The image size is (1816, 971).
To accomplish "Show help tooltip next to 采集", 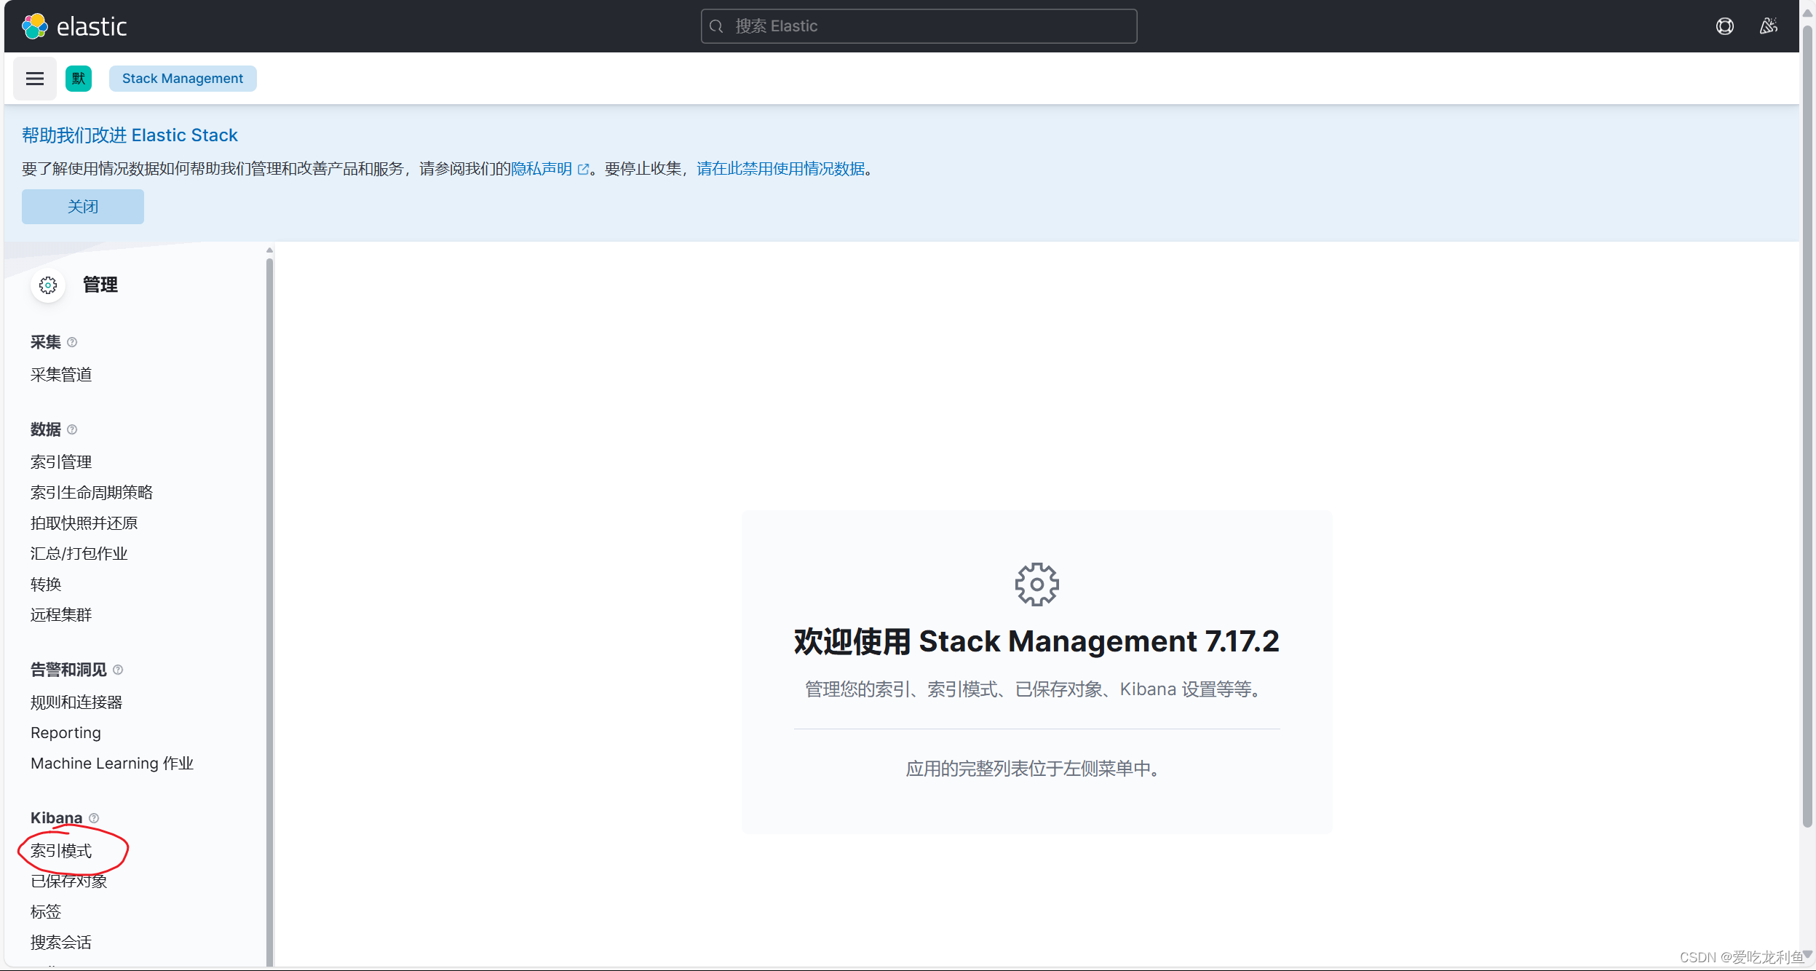I will 72,342.
